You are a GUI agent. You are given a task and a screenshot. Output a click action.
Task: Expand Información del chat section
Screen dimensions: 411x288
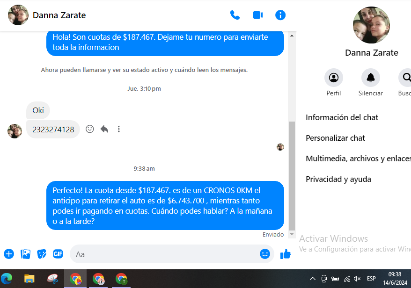(342, 117)
